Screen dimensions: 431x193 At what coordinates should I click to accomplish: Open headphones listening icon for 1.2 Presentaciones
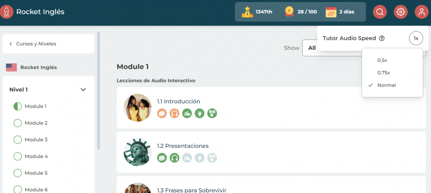(175, 158)
